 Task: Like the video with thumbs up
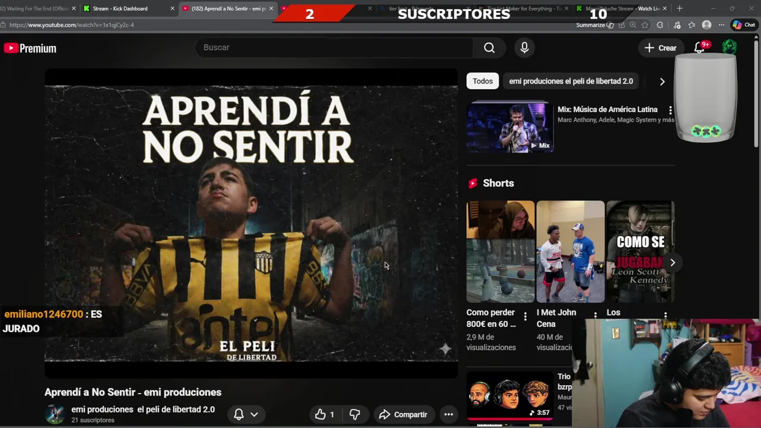[x=325, y=414]
